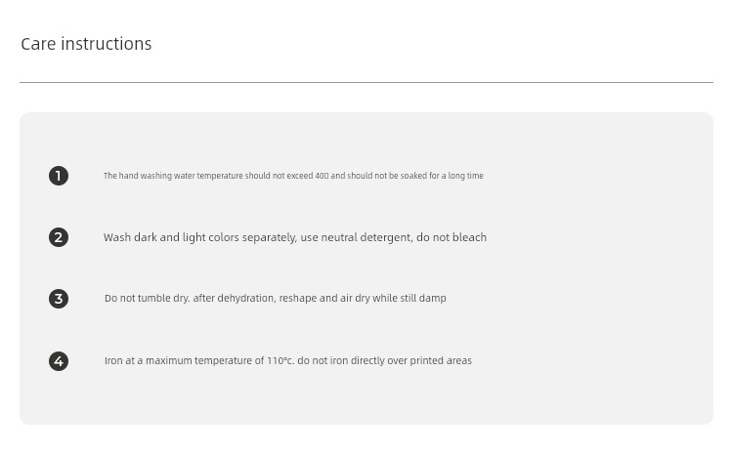Viewport: 733px width, 454px height.
Task: Click 'Iron at a maximum temperature' text
Action: (x=179, y=361)
